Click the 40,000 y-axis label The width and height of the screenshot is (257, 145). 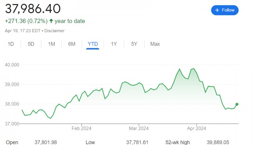[12, 65]
